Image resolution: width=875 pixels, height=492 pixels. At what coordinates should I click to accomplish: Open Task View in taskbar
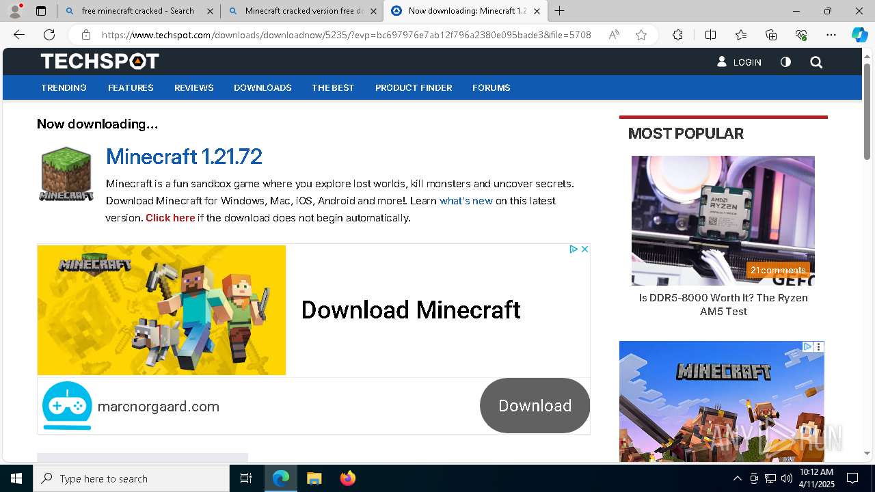[246, 478]
